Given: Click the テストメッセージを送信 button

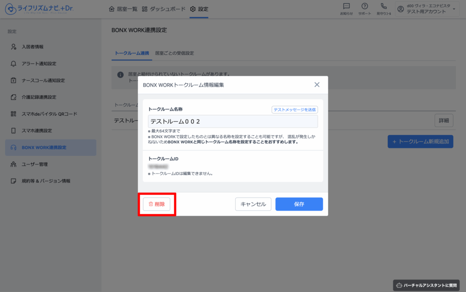Looking at the screenshot, I should click(294, 110).
